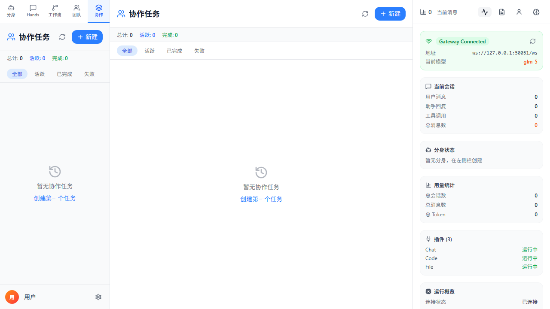Click the globe icon in right panel header

[x=536, y=12]
